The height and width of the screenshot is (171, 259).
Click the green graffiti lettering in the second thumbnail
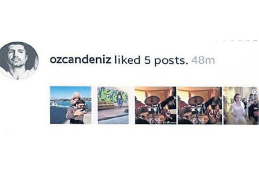113,94
